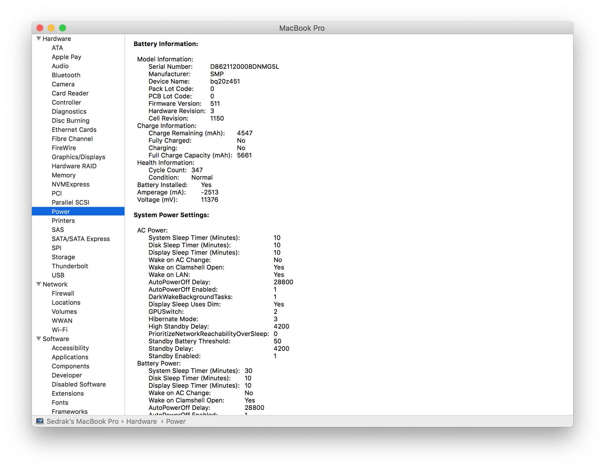Select the Network category header

(x=55, y=284)
